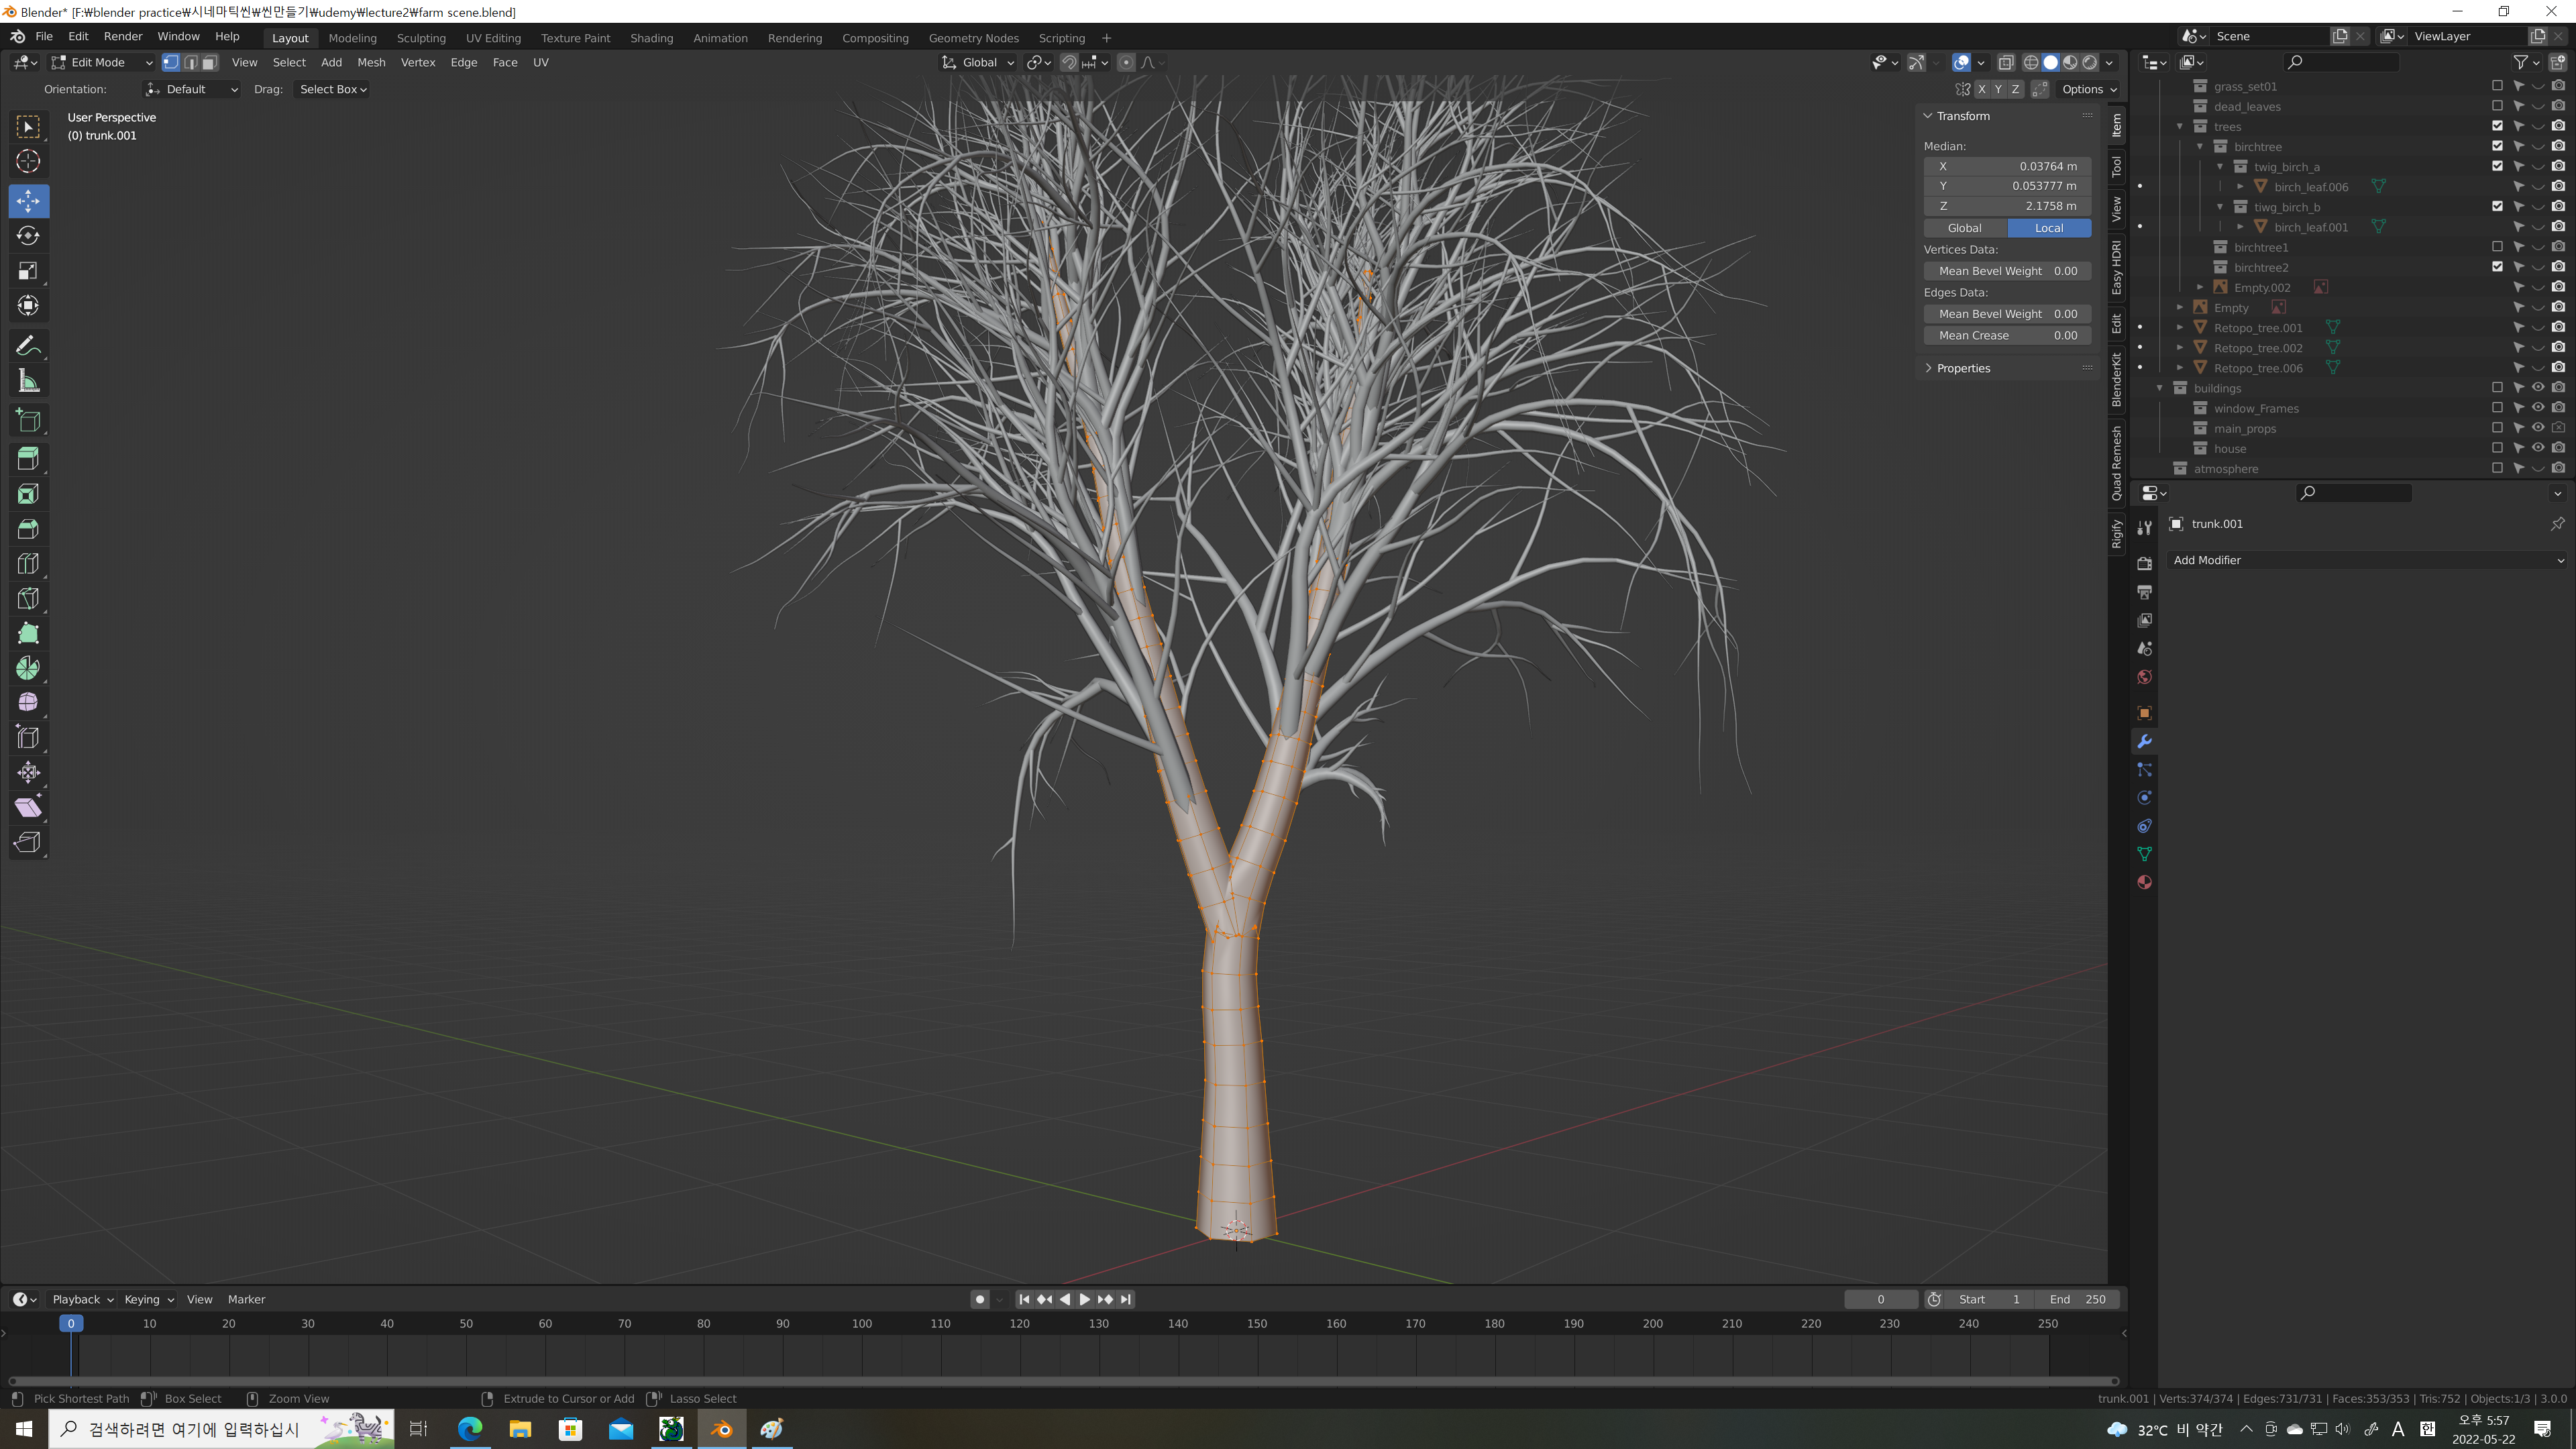2576x1449 pixels.
Task: Select the Extrude Region tool
Action: tap(28, 459)
